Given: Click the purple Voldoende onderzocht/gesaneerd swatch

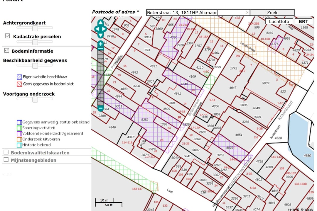Looking at the screenshot, I should coord(19,134).
